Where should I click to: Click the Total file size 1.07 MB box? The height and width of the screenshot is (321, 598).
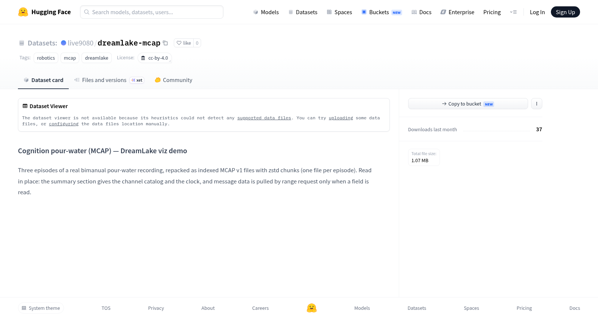424,157
